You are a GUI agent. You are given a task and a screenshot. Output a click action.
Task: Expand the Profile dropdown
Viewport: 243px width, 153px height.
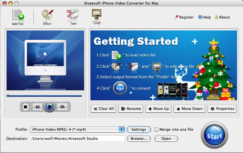point(122,129)
